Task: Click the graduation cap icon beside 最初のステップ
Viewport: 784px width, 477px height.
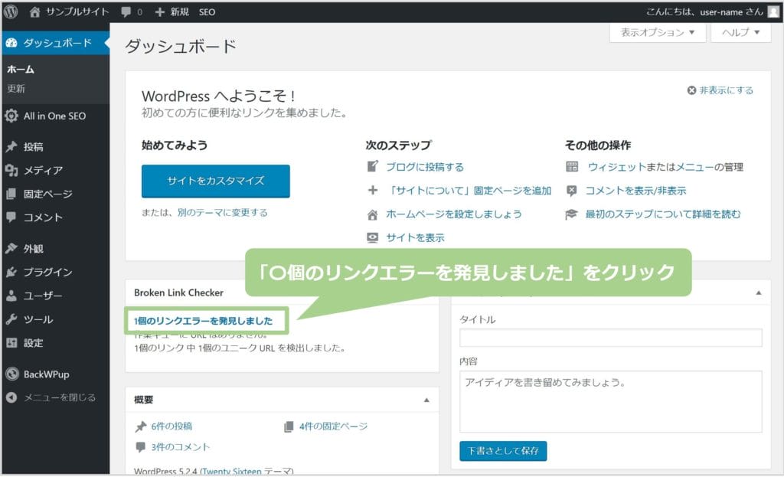Action: (x=571, y=214)
